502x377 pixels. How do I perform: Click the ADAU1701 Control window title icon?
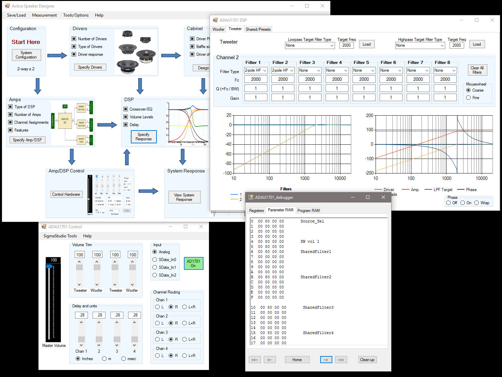(x=44, y=227)
